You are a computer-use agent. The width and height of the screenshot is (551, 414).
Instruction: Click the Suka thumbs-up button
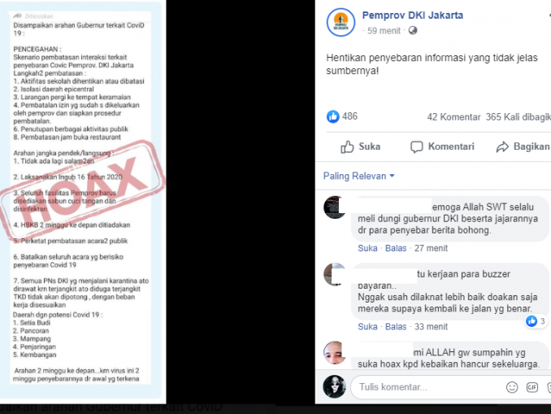[x=361, y=146]
